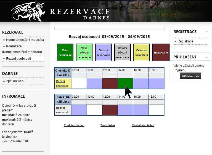Go back via Zpět na web
The image size is (212, 155).
pyautogui.click(x=15, y=81)
